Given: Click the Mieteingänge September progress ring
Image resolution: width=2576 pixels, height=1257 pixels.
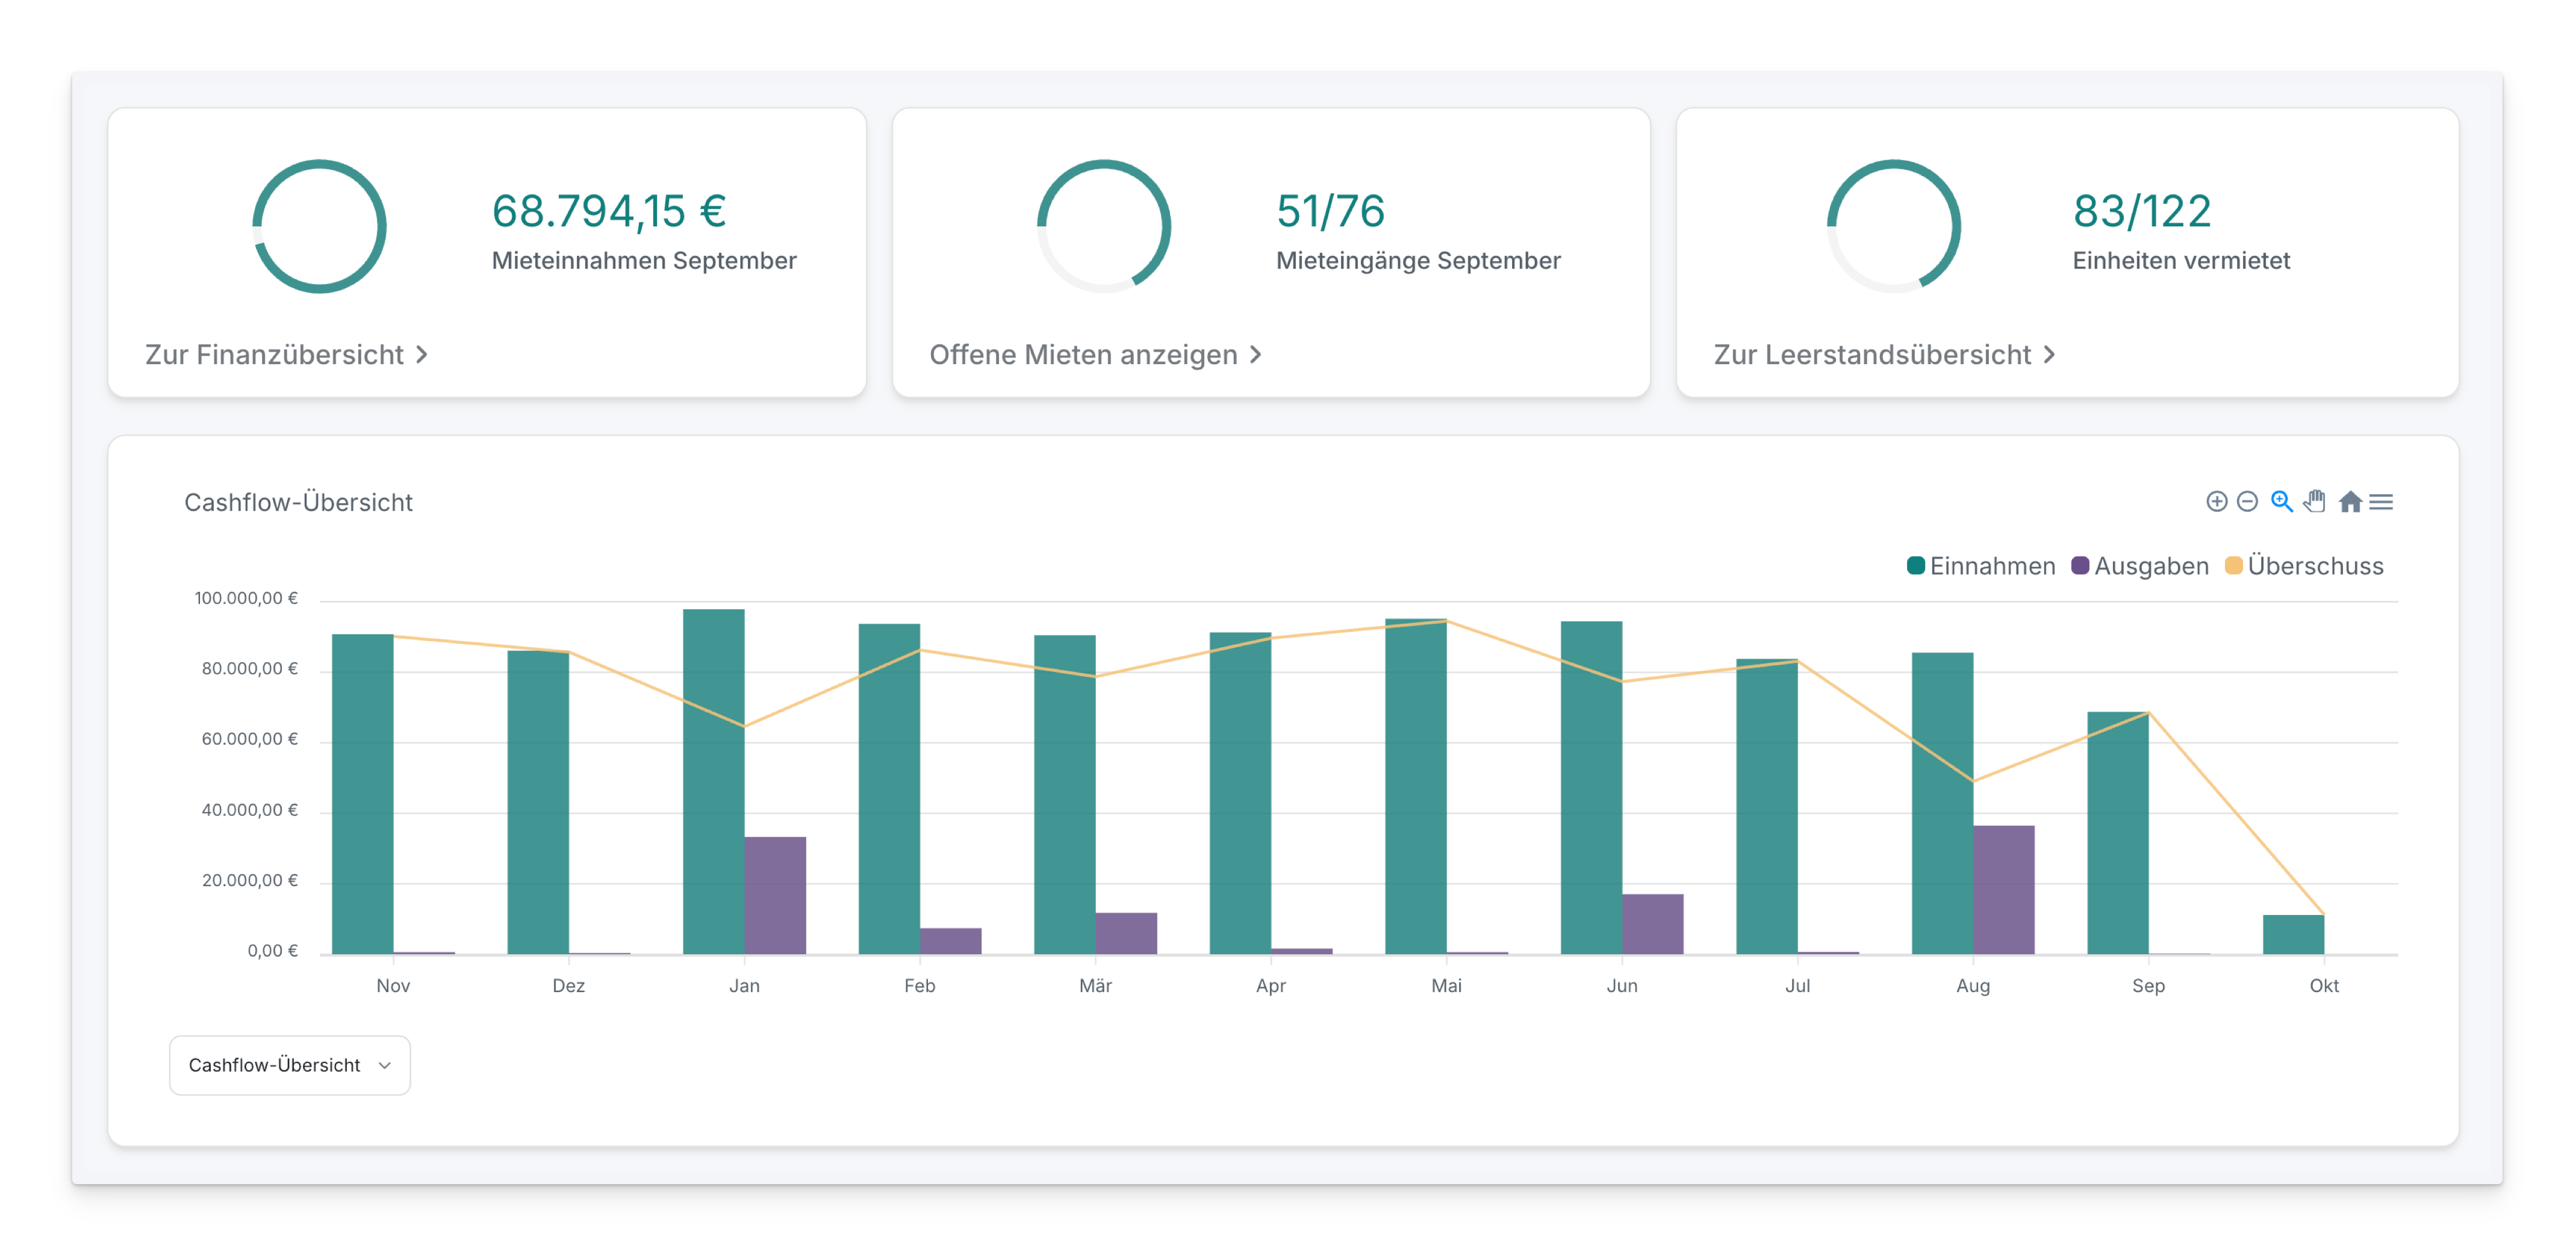Looking at the screenshot, I should click(1103, 226).
